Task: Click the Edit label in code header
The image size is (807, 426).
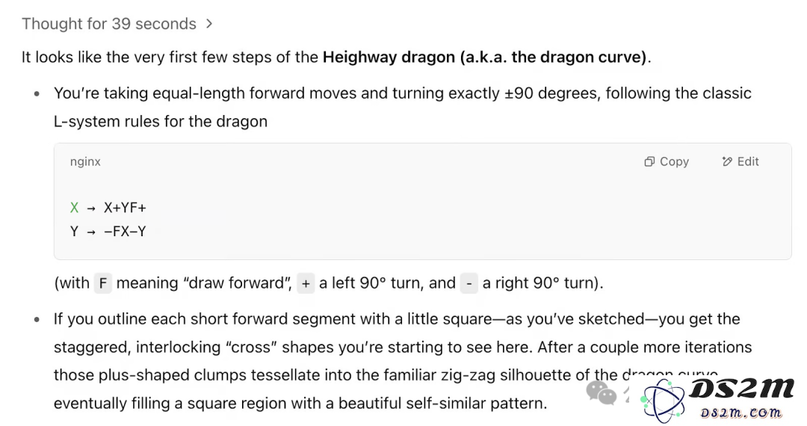Action: click(x=748, y=161)
